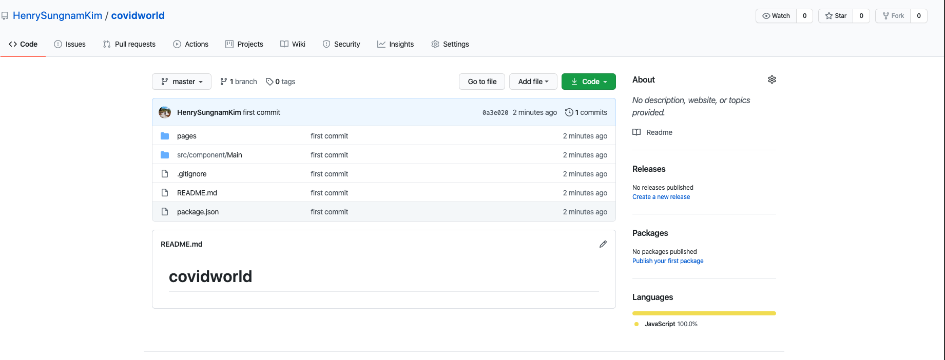Click the tag icon beside 0 tags
The width and height of the screenshot is (945, 360).
(x=269, y=82)
